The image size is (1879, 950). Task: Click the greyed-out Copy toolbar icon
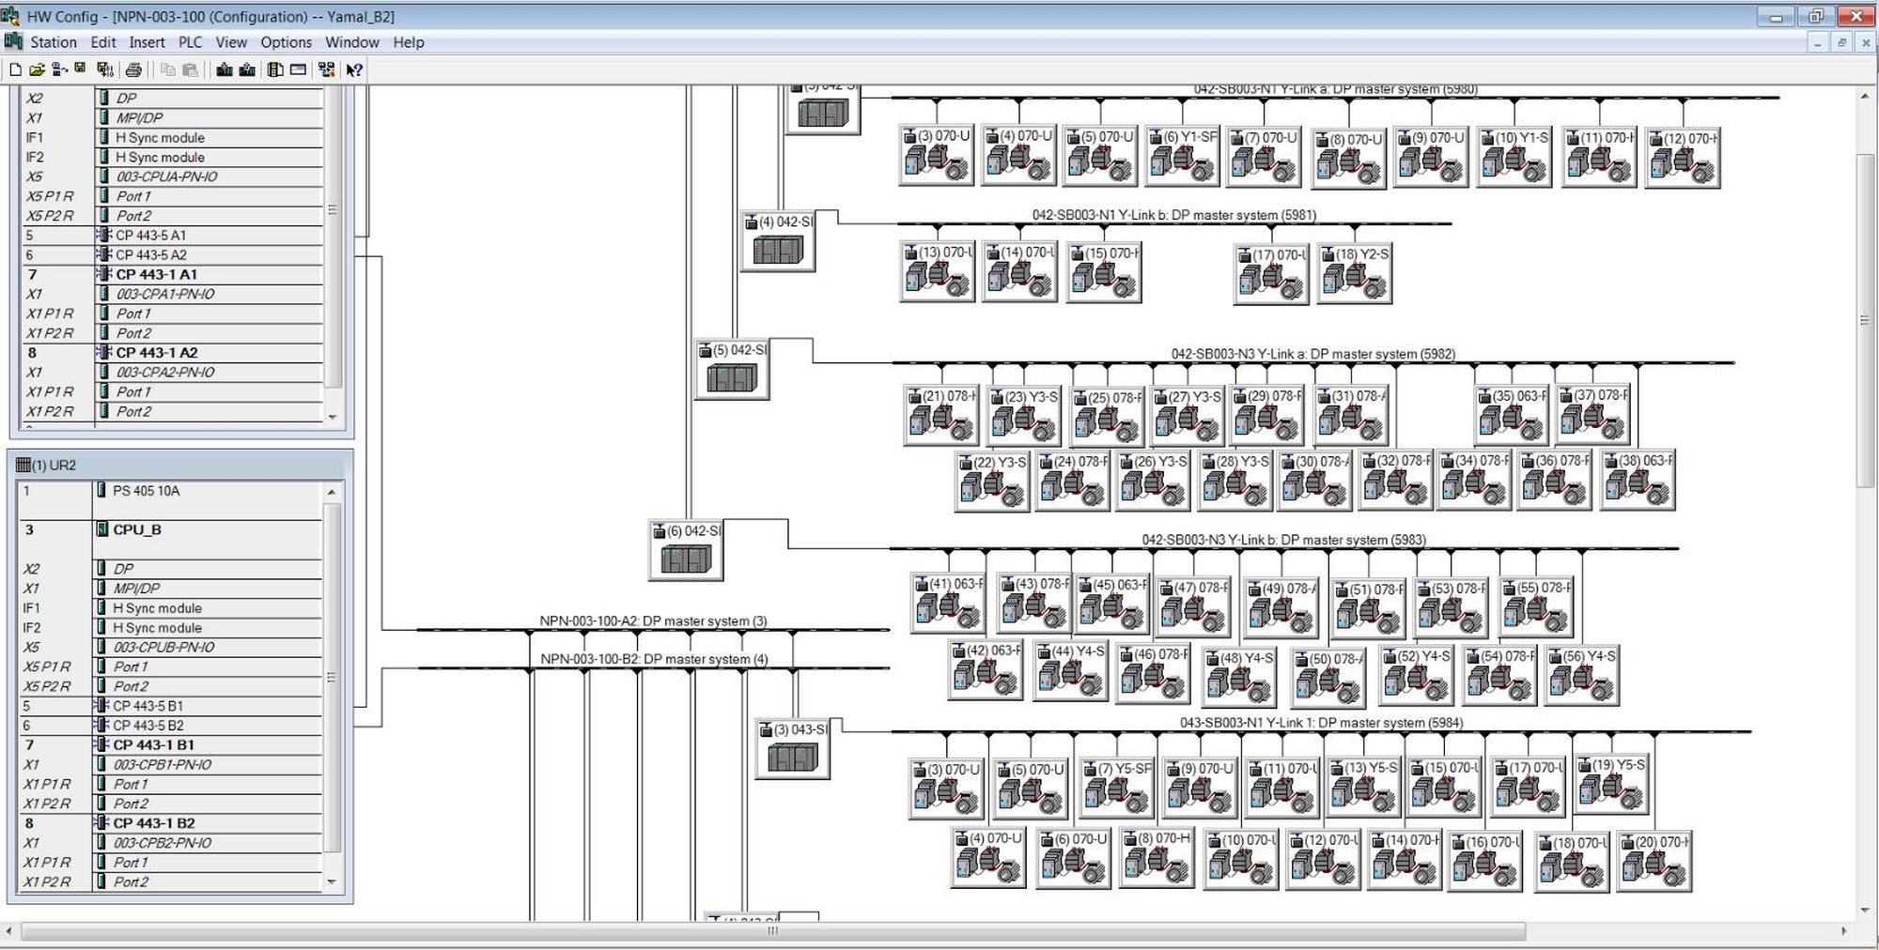pyautogui.click(x=168, y=69)
